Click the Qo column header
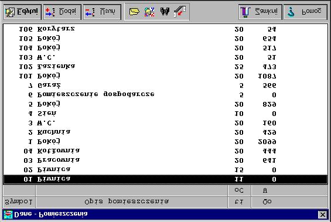Viewport: 331px width, 222px height. pos(289,202)
